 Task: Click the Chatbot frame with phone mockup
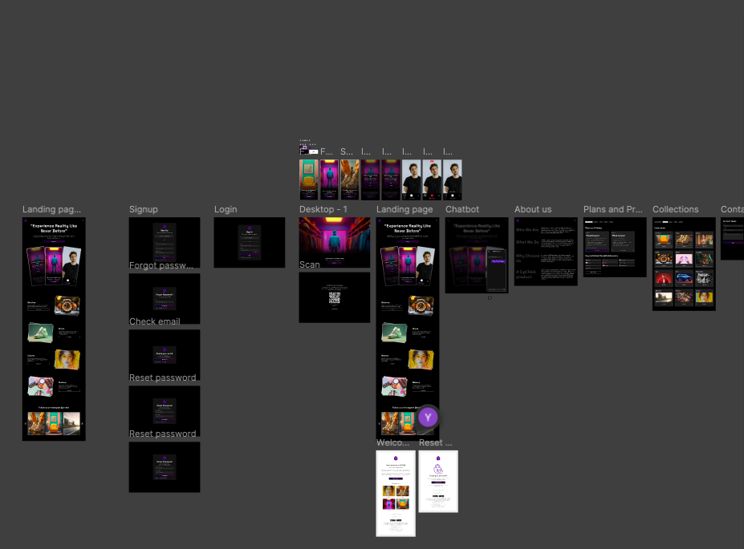click(477, 256)
